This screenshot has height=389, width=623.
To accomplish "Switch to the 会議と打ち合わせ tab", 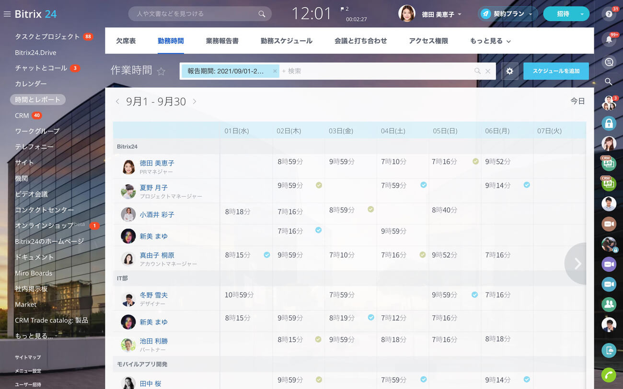I will 361,41.
